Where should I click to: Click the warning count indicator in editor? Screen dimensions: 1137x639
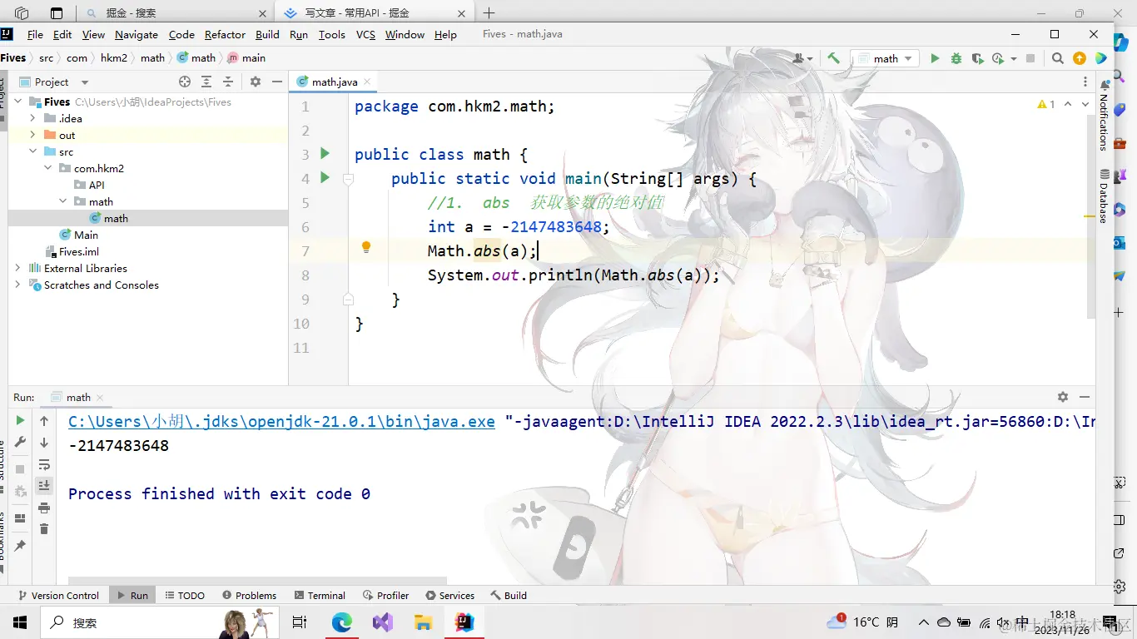tap(1046, 104)
